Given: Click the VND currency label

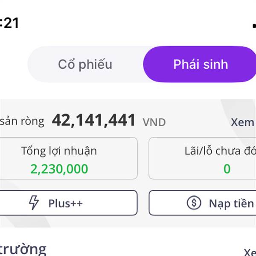Looking at the screenshot, I should pos(154,122).
